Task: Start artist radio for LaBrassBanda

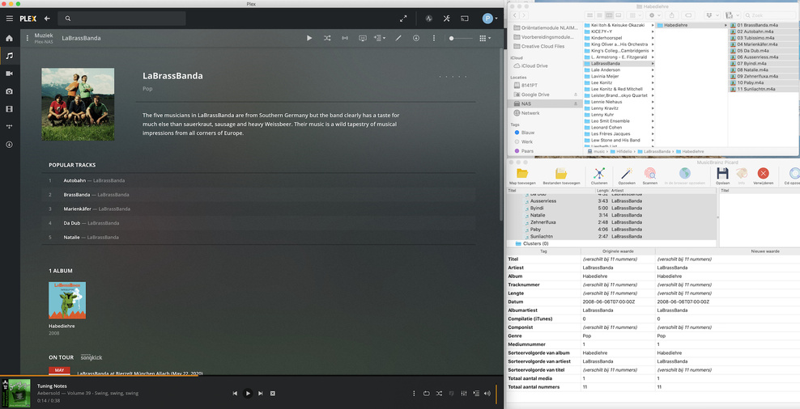Action: [345, 38]
